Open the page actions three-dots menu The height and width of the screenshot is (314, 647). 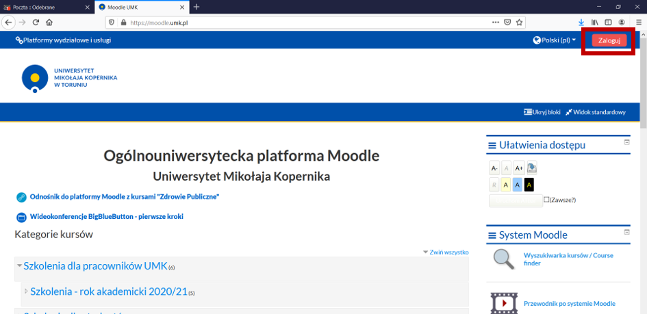(496, 23)
